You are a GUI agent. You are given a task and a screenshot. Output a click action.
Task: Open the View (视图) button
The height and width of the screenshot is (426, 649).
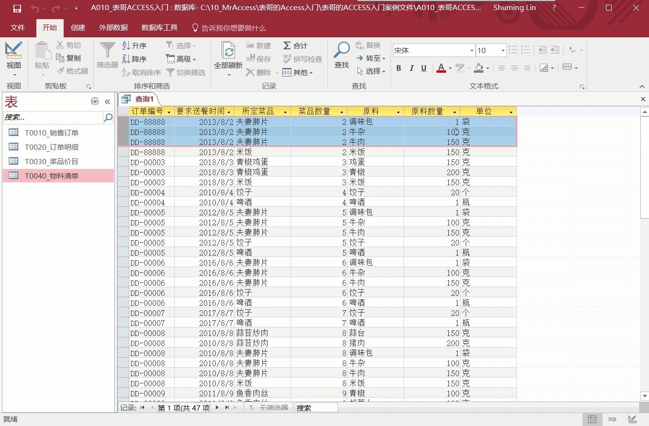[14, 59]
